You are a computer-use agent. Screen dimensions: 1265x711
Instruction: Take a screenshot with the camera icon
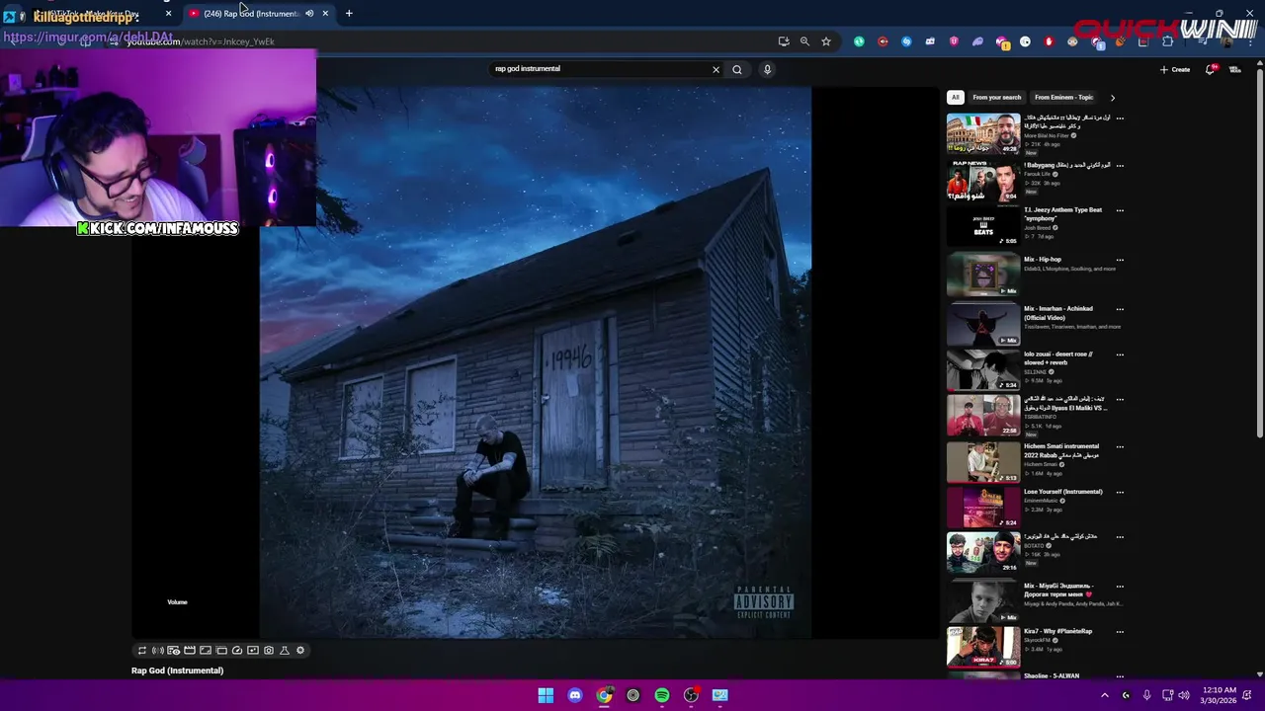pos(269,650)
